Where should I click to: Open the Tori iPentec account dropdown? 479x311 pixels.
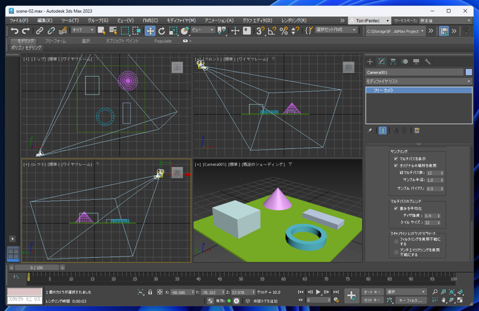click(x=369, y=21)
